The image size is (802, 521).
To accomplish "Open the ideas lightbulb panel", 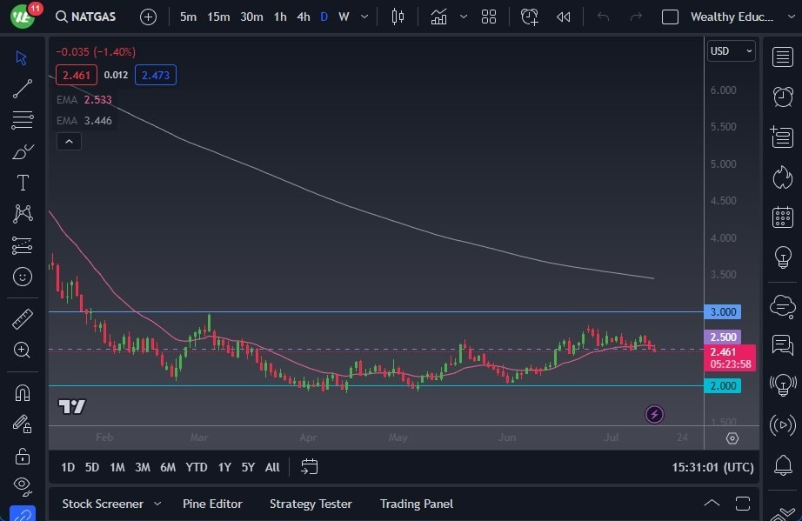I will point(783,257).
